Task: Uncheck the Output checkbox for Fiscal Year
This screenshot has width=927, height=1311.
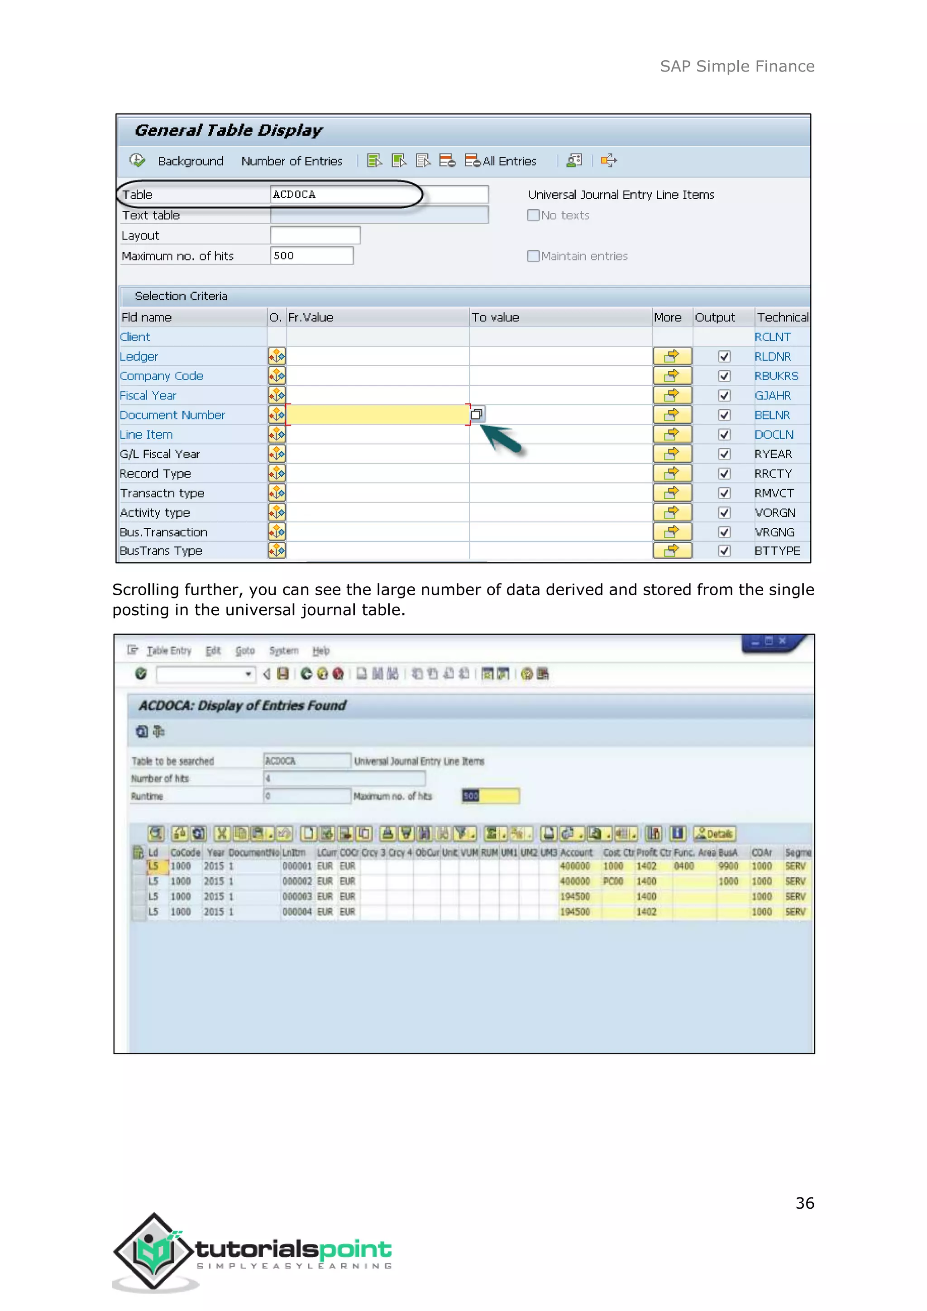Action: (x=724, y=395)
